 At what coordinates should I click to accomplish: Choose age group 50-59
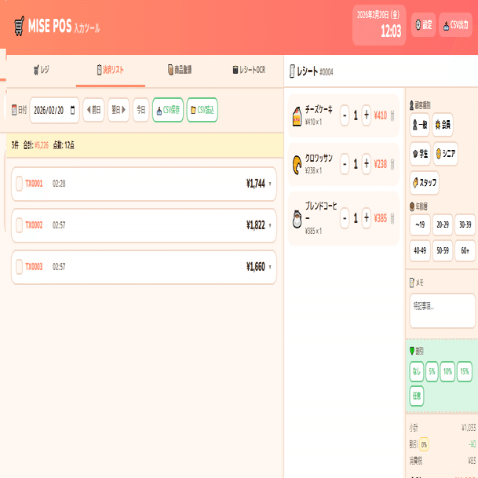443,251
